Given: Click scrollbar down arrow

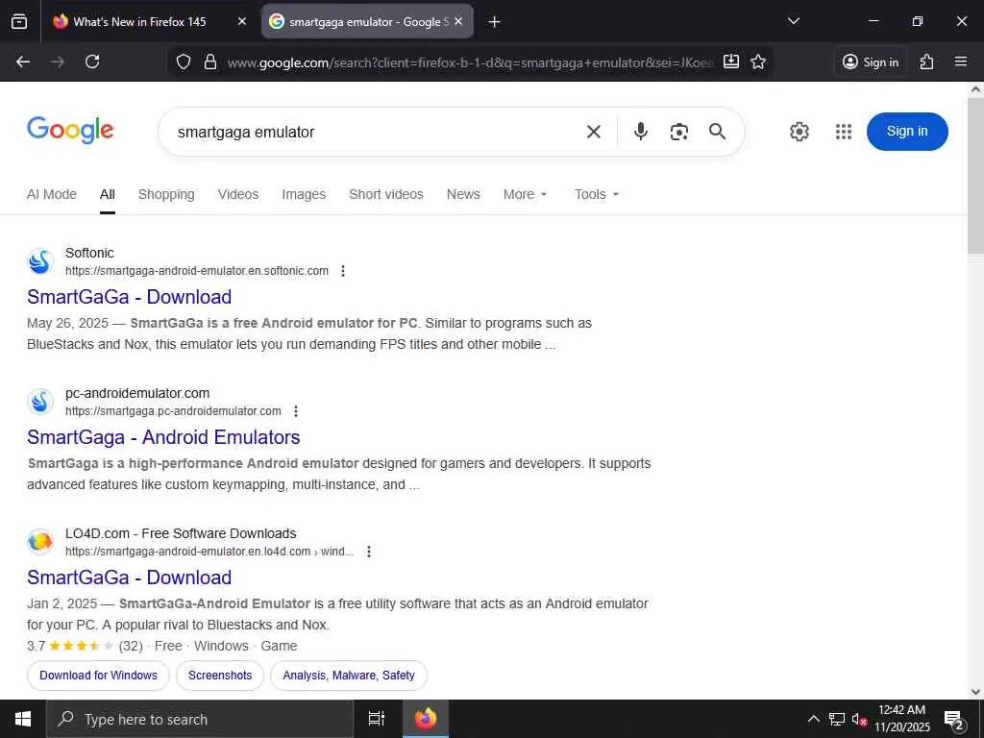Looking at the screenshot, I should 975,692.
